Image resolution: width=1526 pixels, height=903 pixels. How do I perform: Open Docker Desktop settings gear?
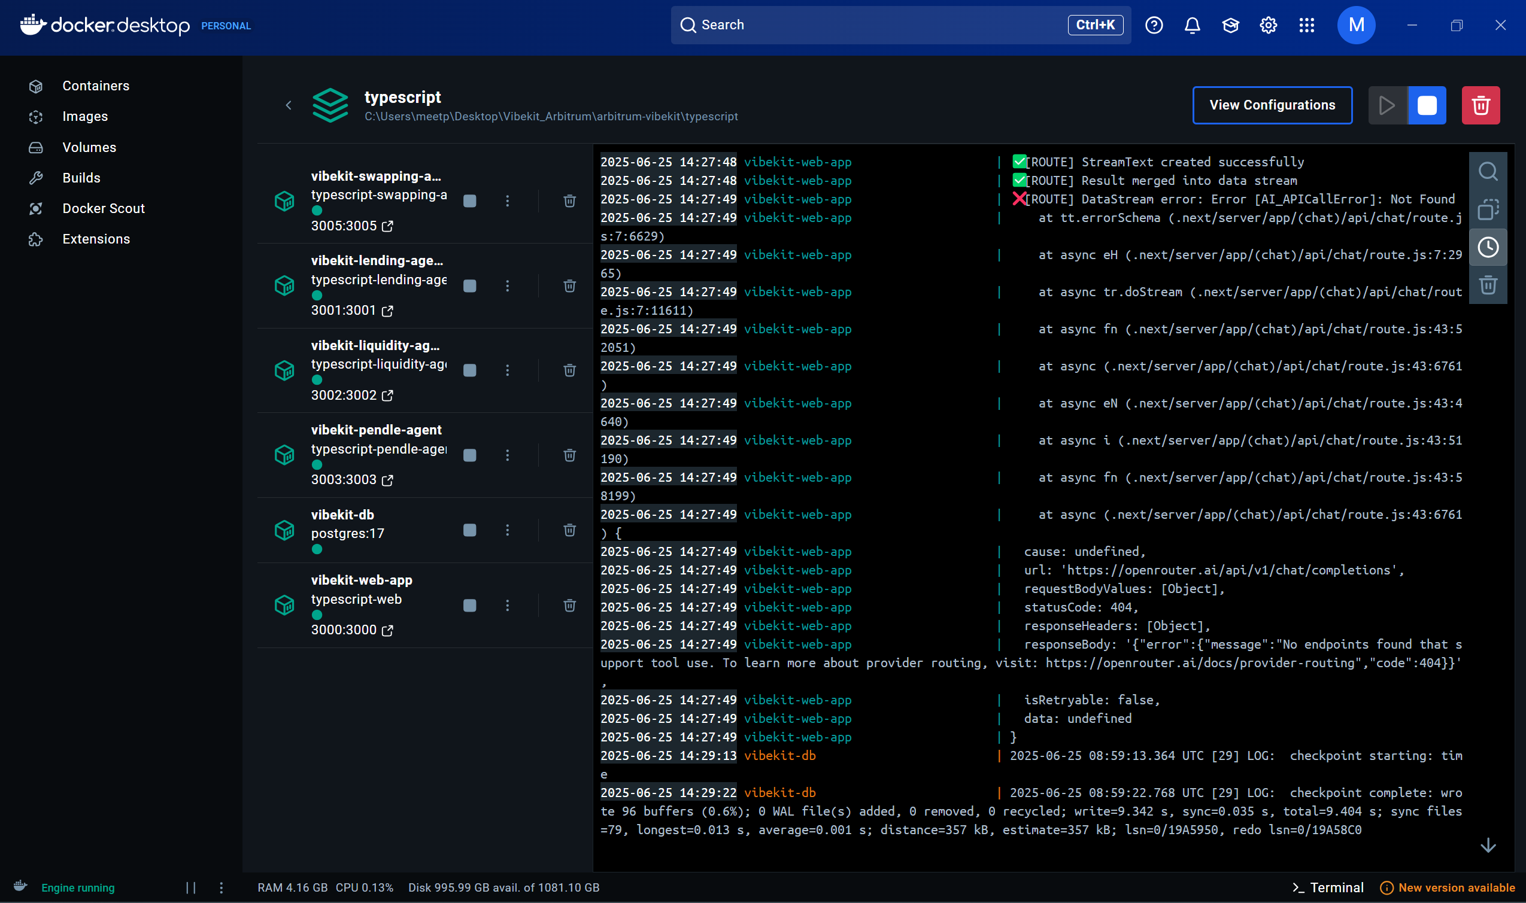click(1268, 25)
